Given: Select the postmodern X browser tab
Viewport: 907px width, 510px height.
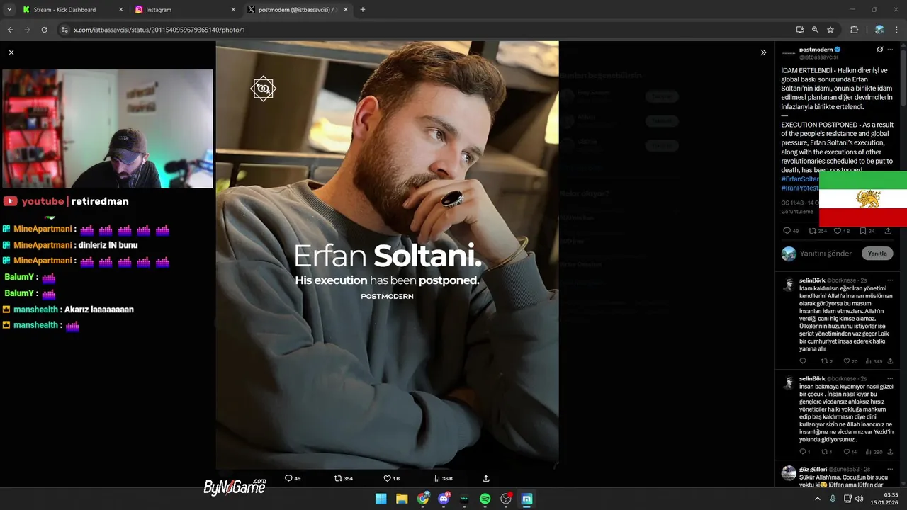Looking at the screenshot, I should 298,10.
